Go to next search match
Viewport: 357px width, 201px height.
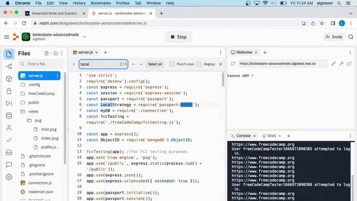point(141,64)
